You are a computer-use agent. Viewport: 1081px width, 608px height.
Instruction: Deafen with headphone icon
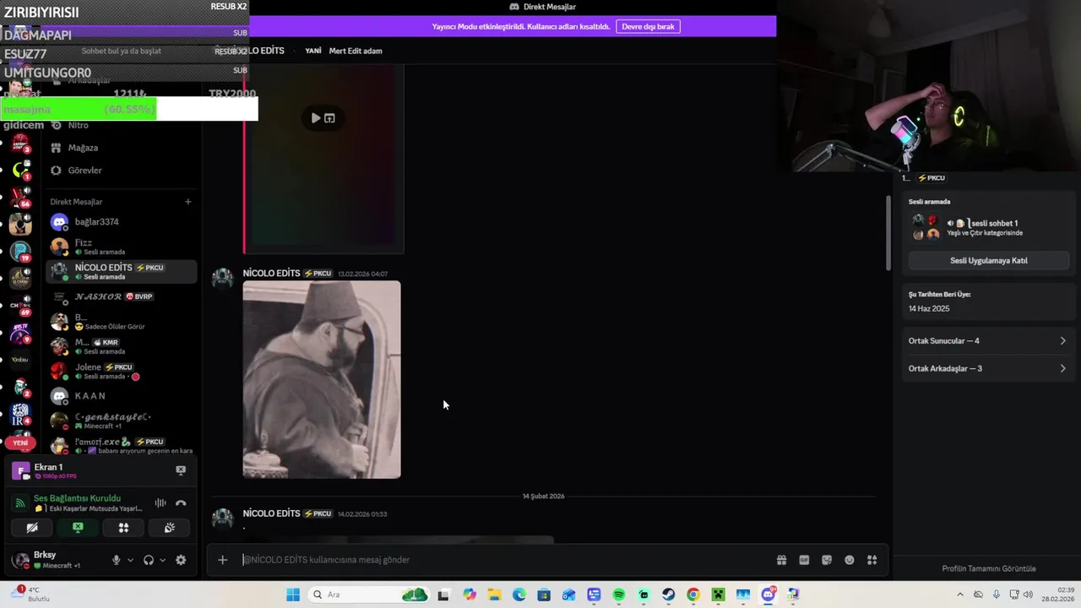click(x=149, y=560)
